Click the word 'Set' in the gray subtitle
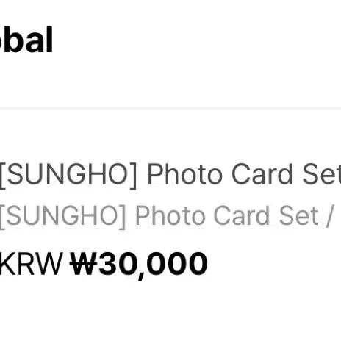The image size is (341, 341). point(299,215)
